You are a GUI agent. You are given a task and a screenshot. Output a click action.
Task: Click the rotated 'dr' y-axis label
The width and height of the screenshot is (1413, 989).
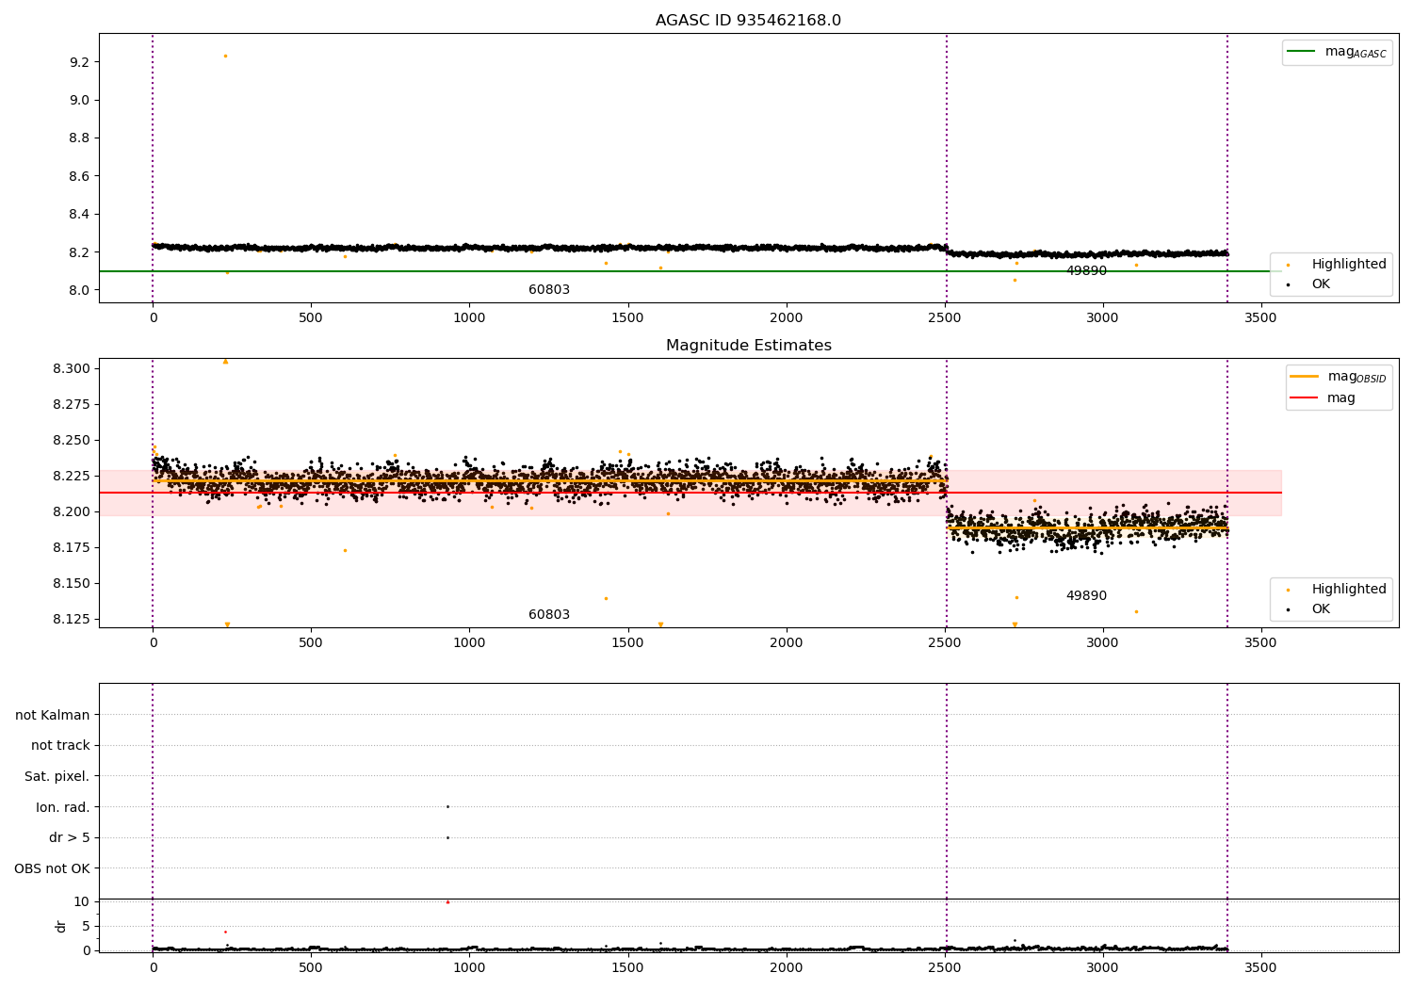click(61, 926)
